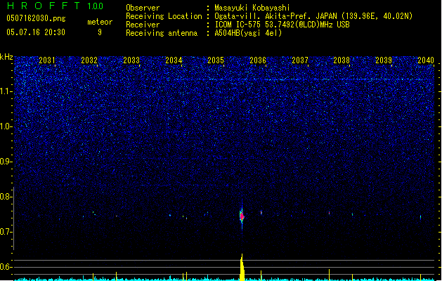Click the 0.7 kHz axis label
Viewport: 442px width, 281px height.
pyautogui.click(x=6, y=232)
